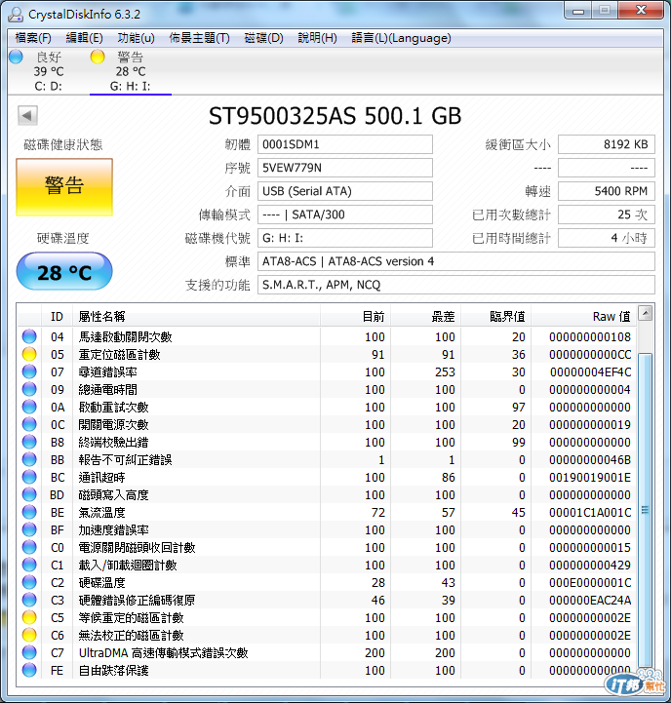Screen dimensions: 671x703
Task: Click the power on count field 25 次
Action: click(x=607, y=215)
